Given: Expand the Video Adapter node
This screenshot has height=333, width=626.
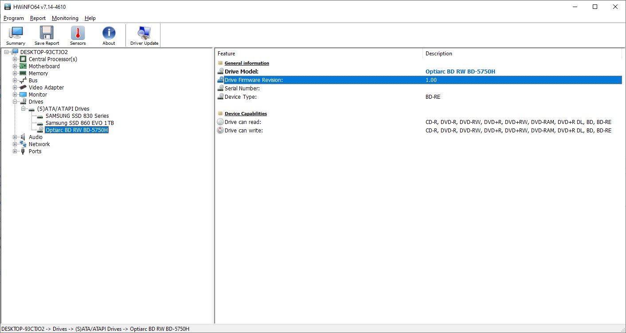Looking at the screenshot, I should tap(15, 87).
